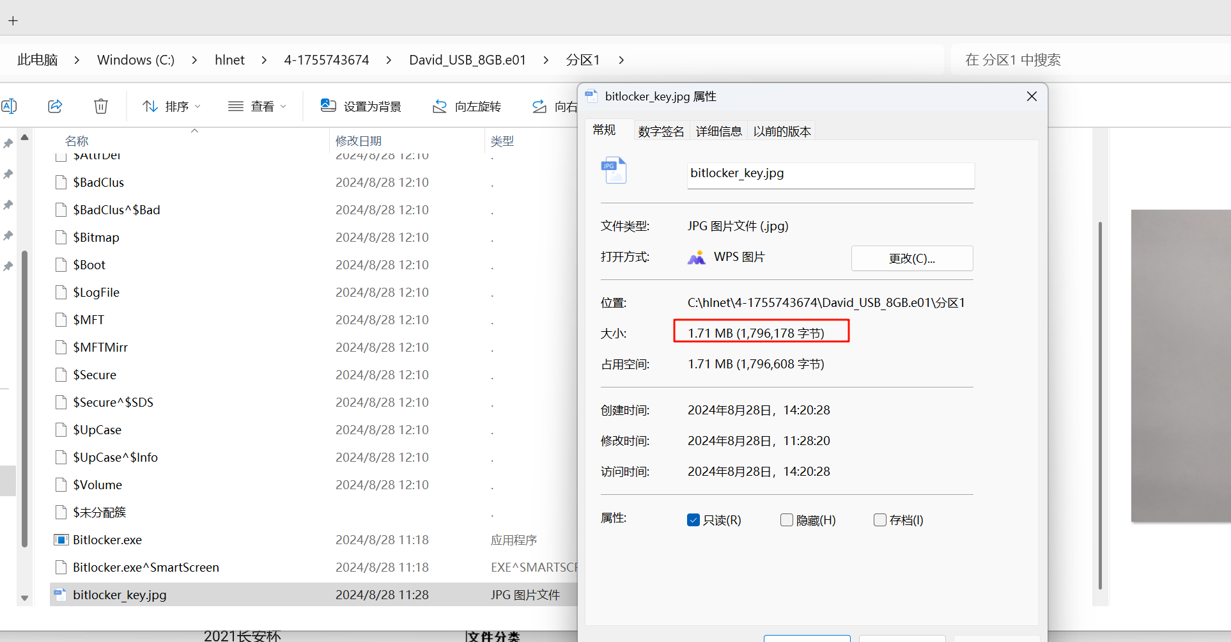Select the $MFTMirr file icon

point(61,348)
